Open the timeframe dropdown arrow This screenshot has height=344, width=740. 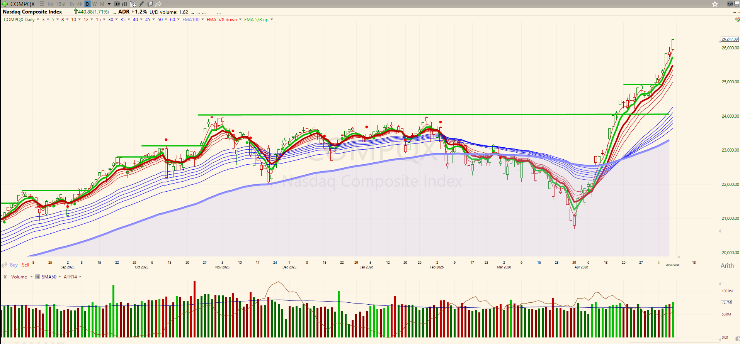(109, 4)
